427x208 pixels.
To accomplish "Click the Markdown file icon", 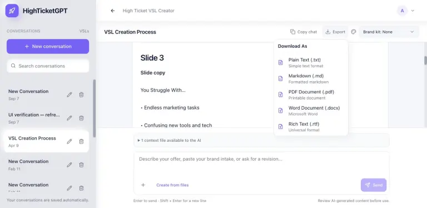I will pyautogui.click(x=280, y=78).
